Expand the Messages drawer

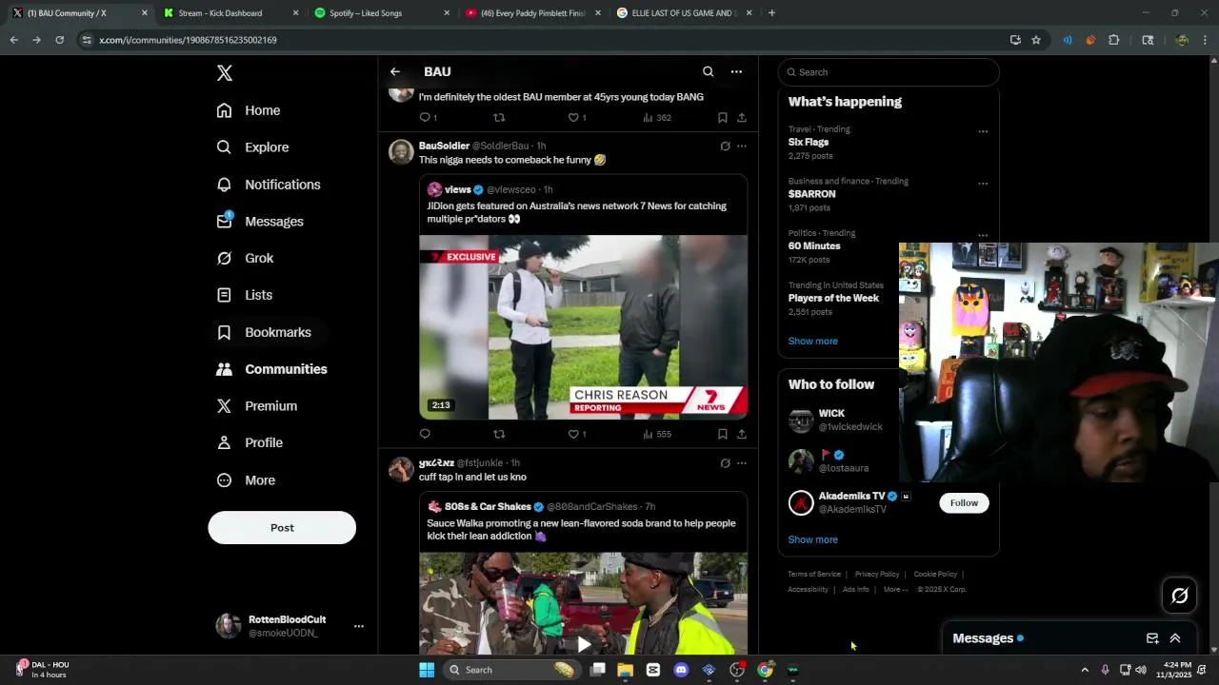1175,638
